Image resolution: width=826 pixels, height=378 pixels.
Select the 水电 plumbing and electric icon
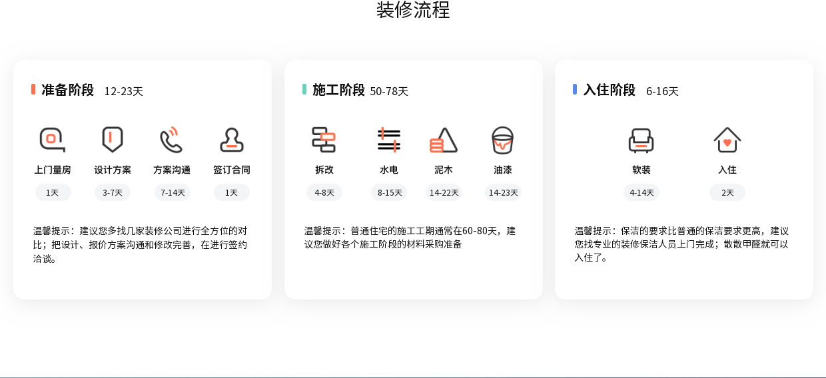[389, 140]
